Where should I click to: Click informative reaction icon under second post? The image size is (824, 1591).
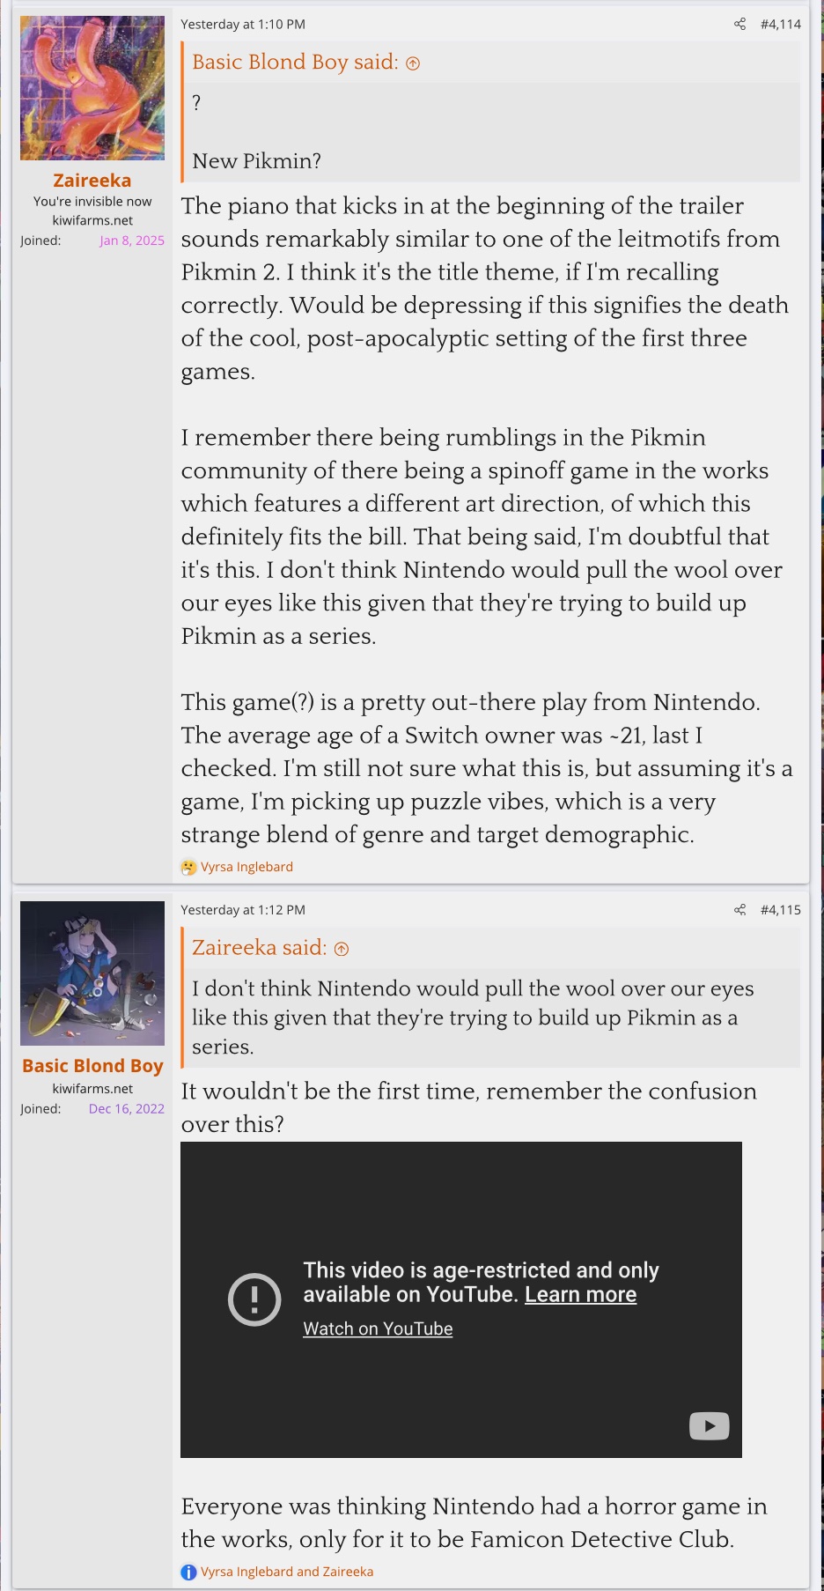coord(188,1572)
